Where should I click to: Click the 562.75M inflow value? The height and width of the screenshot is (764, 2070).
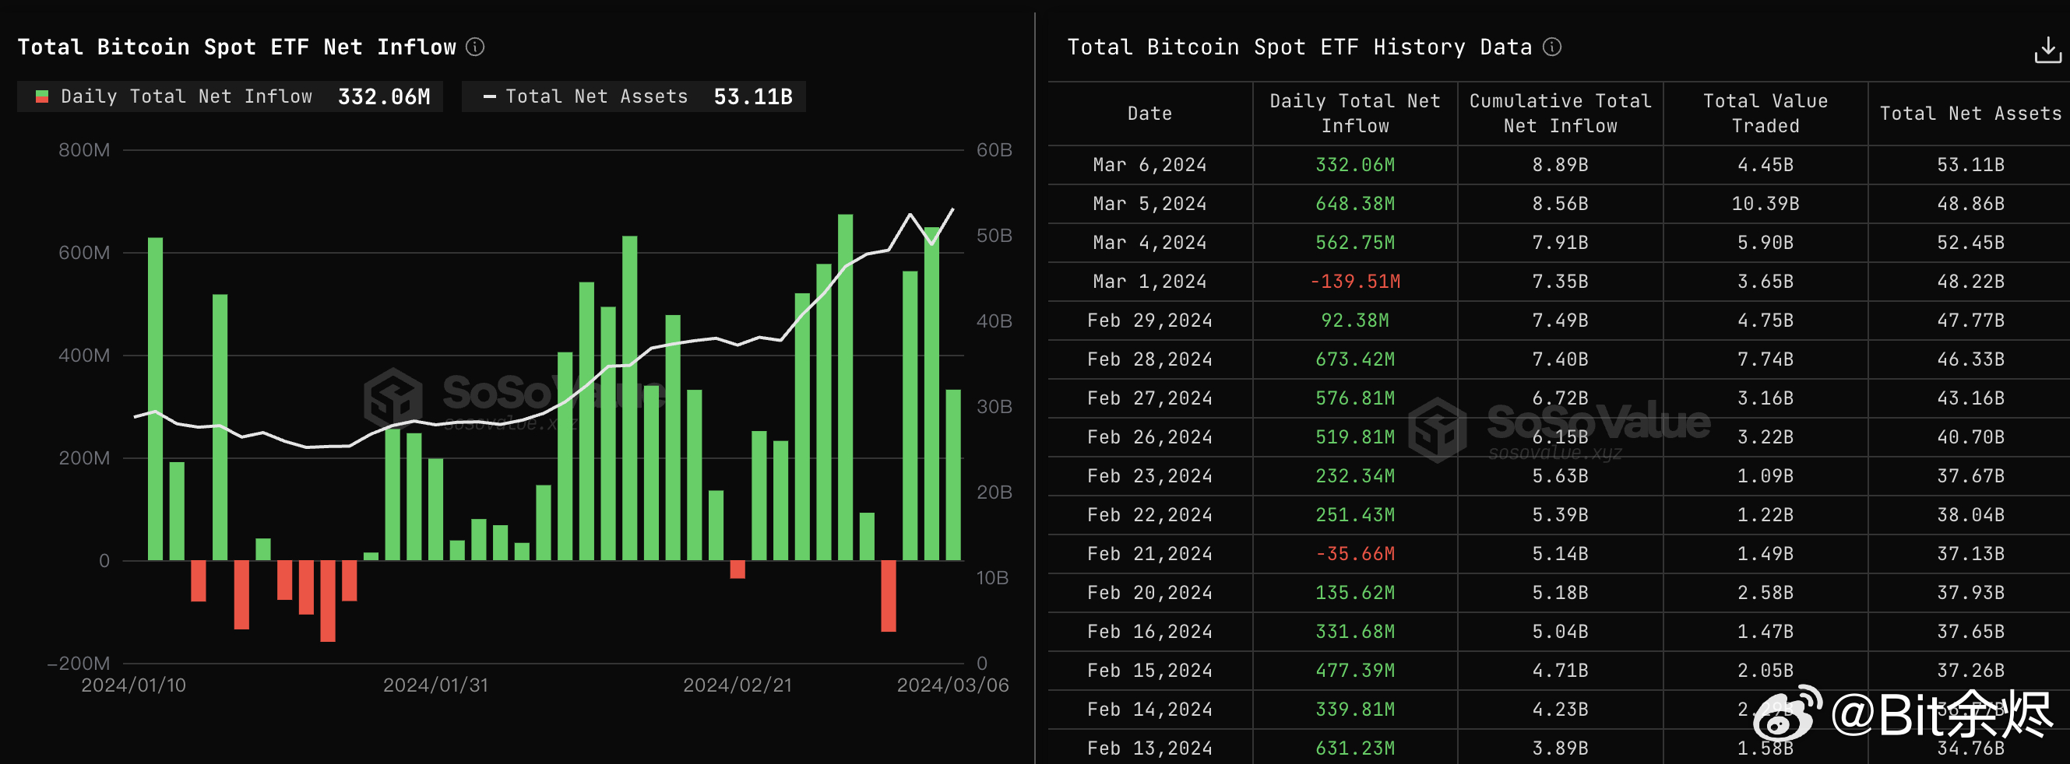point(1355,244)
